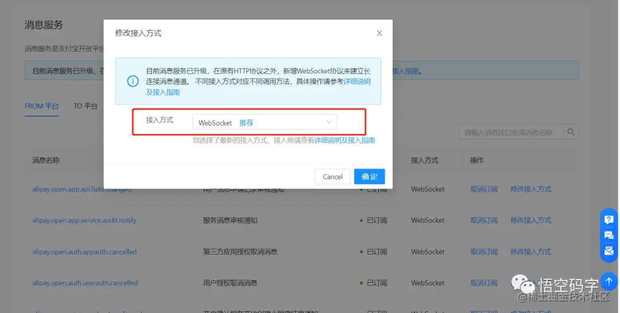Open alipay.open.auth.appauth.cancelled link
The image size is (620, 313).
click(84, 252)
